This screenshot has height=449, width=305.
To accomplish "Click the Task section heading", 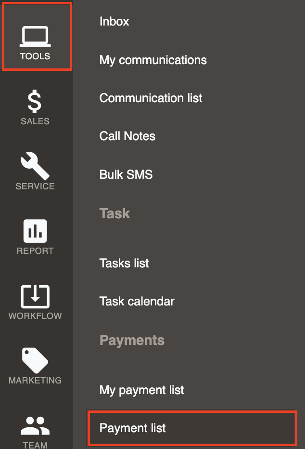I will point(114,213).
